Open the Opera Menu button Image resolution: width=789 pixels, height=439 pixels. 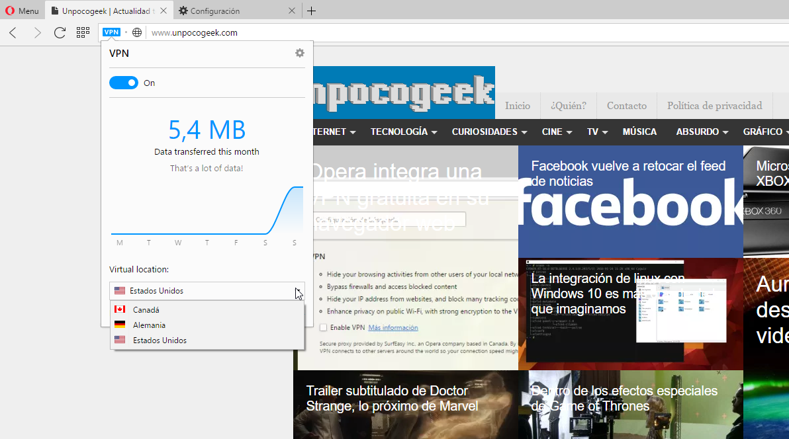coord(22,11)
